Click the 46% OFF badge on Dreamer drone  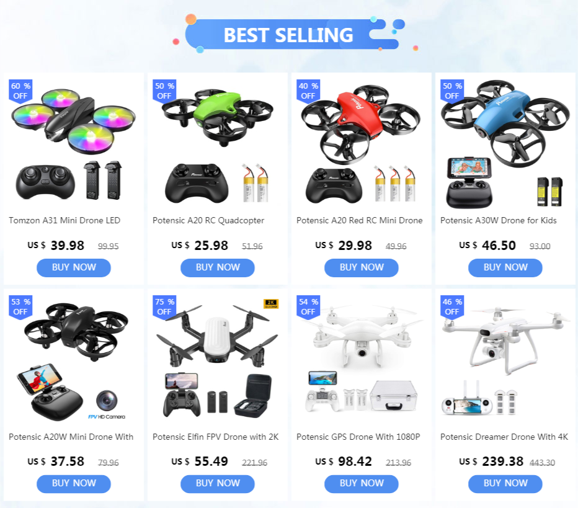[x=452, y=306]
